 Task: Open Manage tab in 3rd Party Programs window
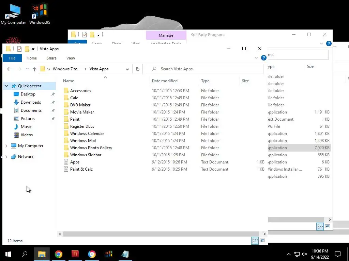coord(166,35)
